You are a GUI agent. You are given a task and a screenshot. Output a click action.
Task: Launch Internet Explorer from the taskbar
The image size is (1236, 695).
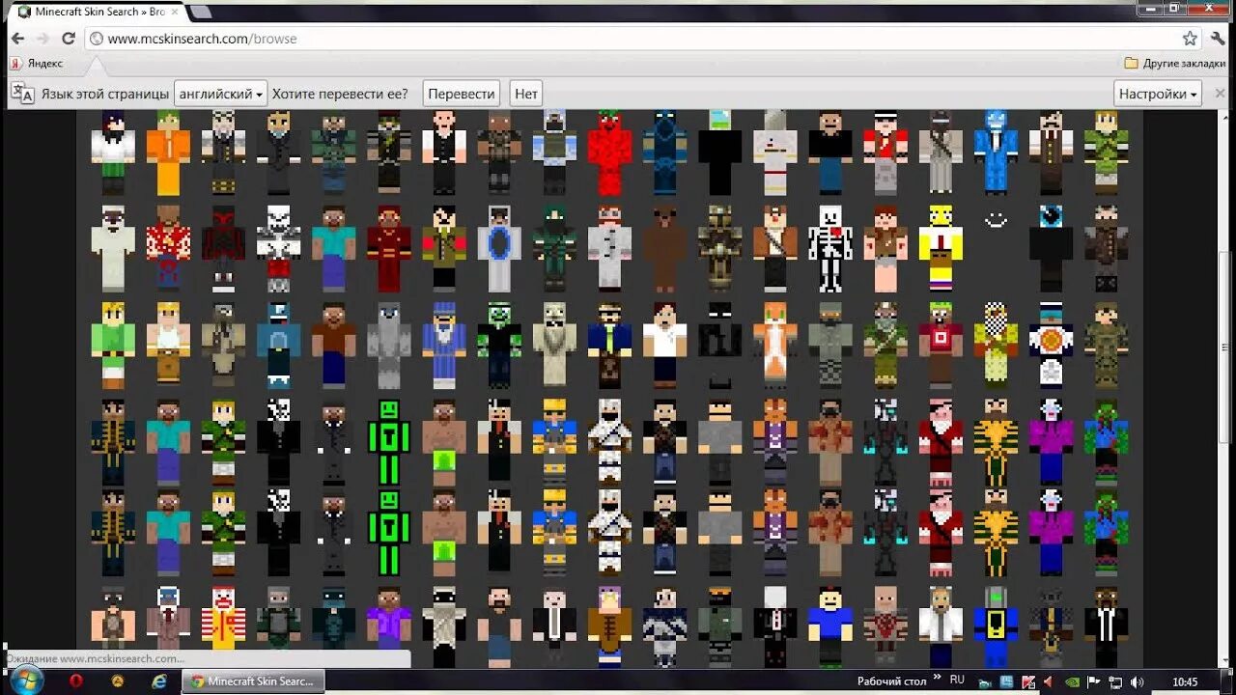(x=159, y=681)
